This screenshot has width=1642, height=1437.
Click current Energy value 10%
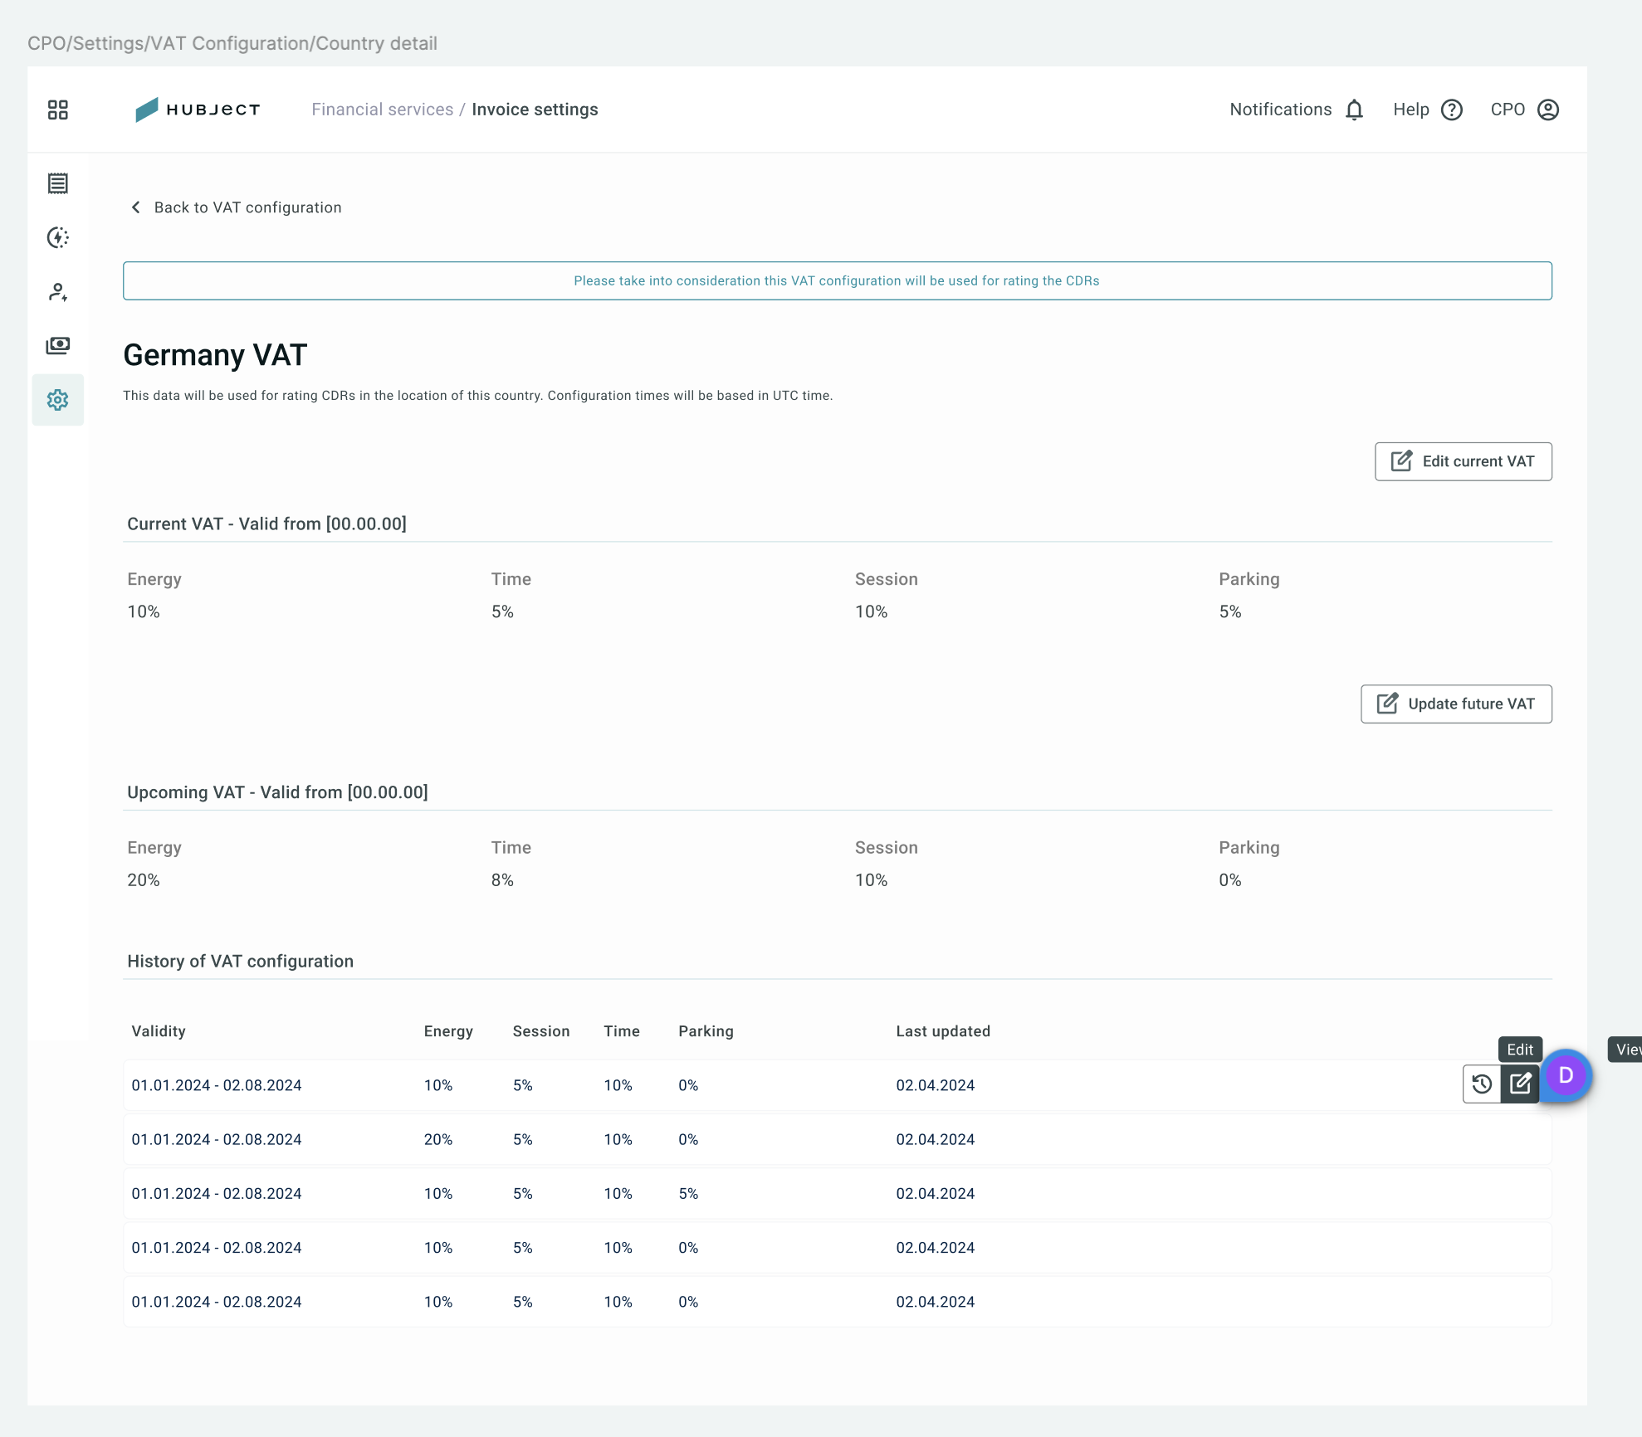144,611
